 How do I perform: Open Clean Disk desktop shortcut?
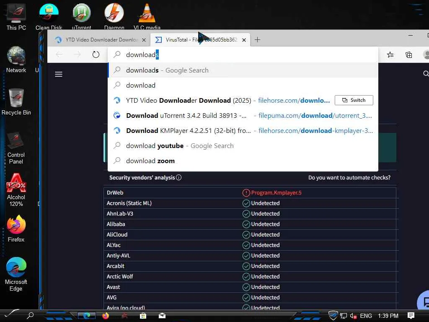click(49, 16)
